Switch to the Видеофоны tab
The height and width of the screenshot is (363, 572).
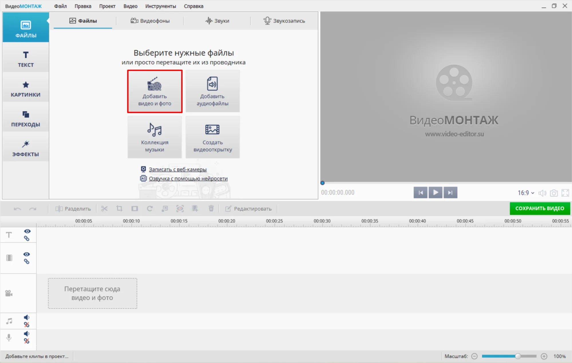coord(150,21)
